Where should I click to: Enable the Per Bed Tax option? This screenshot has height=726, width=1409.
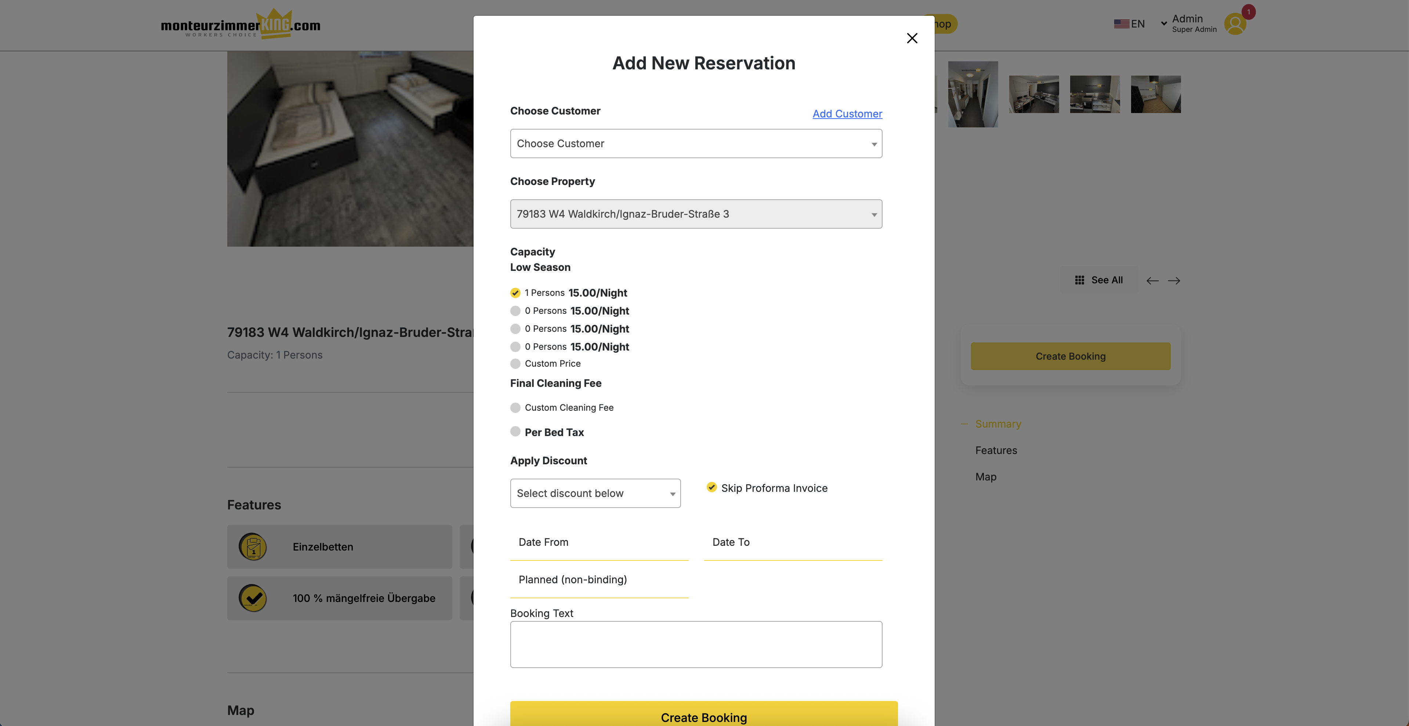[x=515, y=431]
